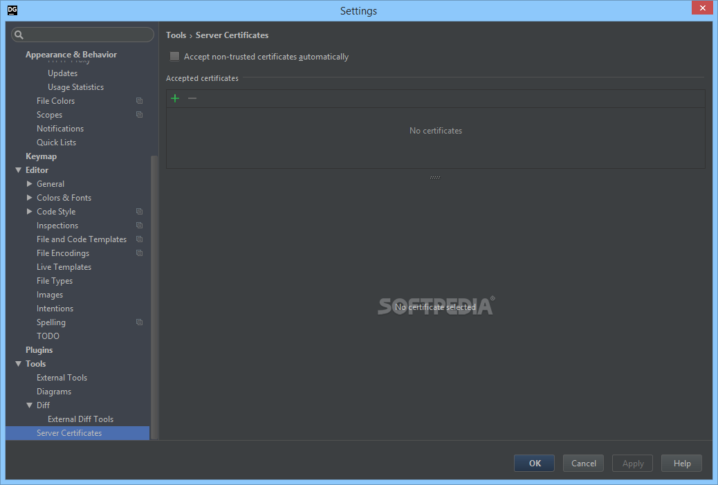Collapse the Editor tree node
Image resolution: width=718 pixels, height=485 pixels.
pos(18,170)
